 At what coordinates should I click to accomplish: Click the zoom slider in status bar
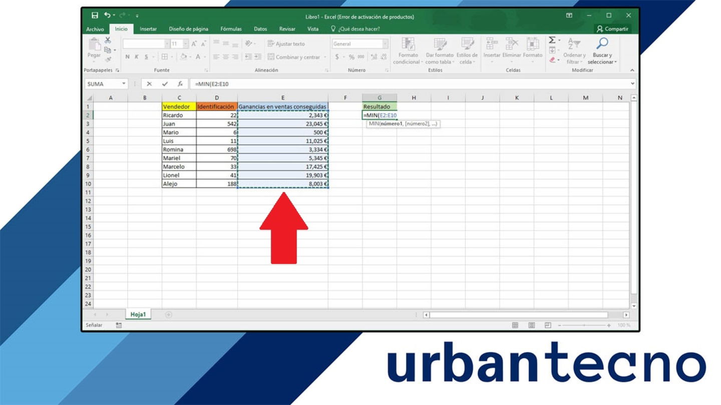585,325
